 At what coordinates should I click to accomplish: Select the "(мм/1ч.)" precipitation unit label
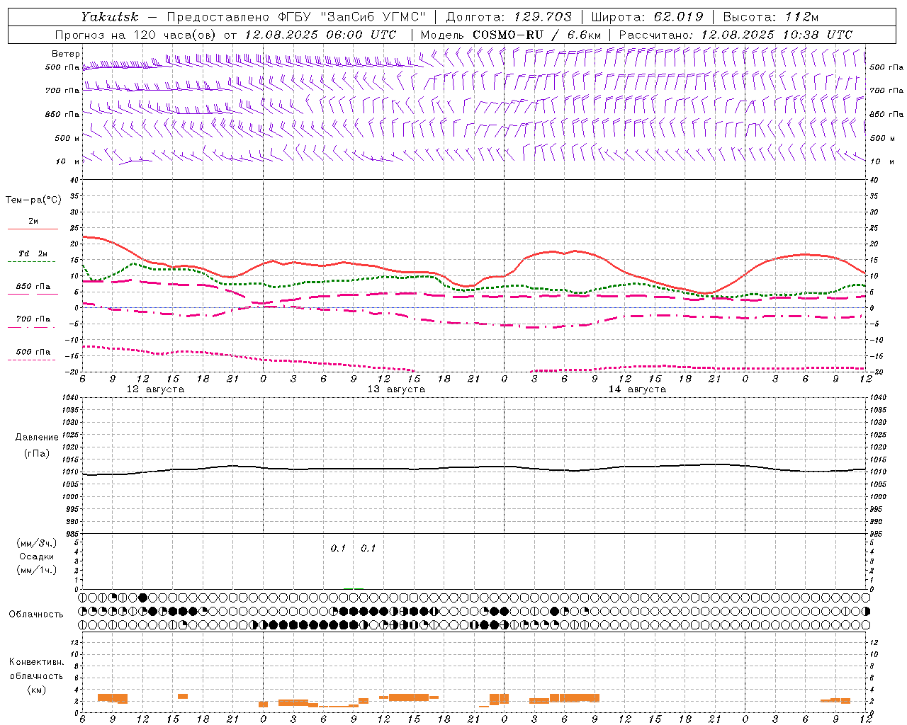pos(36,570)
